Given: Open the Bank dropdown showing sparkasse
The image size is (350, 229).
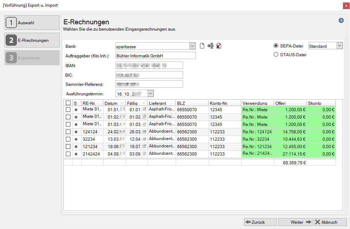Looking at the screenshot, I should point(192,46).
